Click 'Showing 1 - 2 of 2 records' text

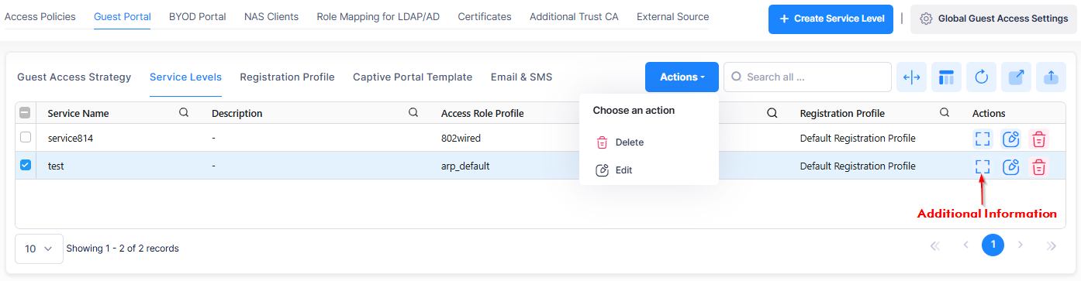[x=123, y=248]
